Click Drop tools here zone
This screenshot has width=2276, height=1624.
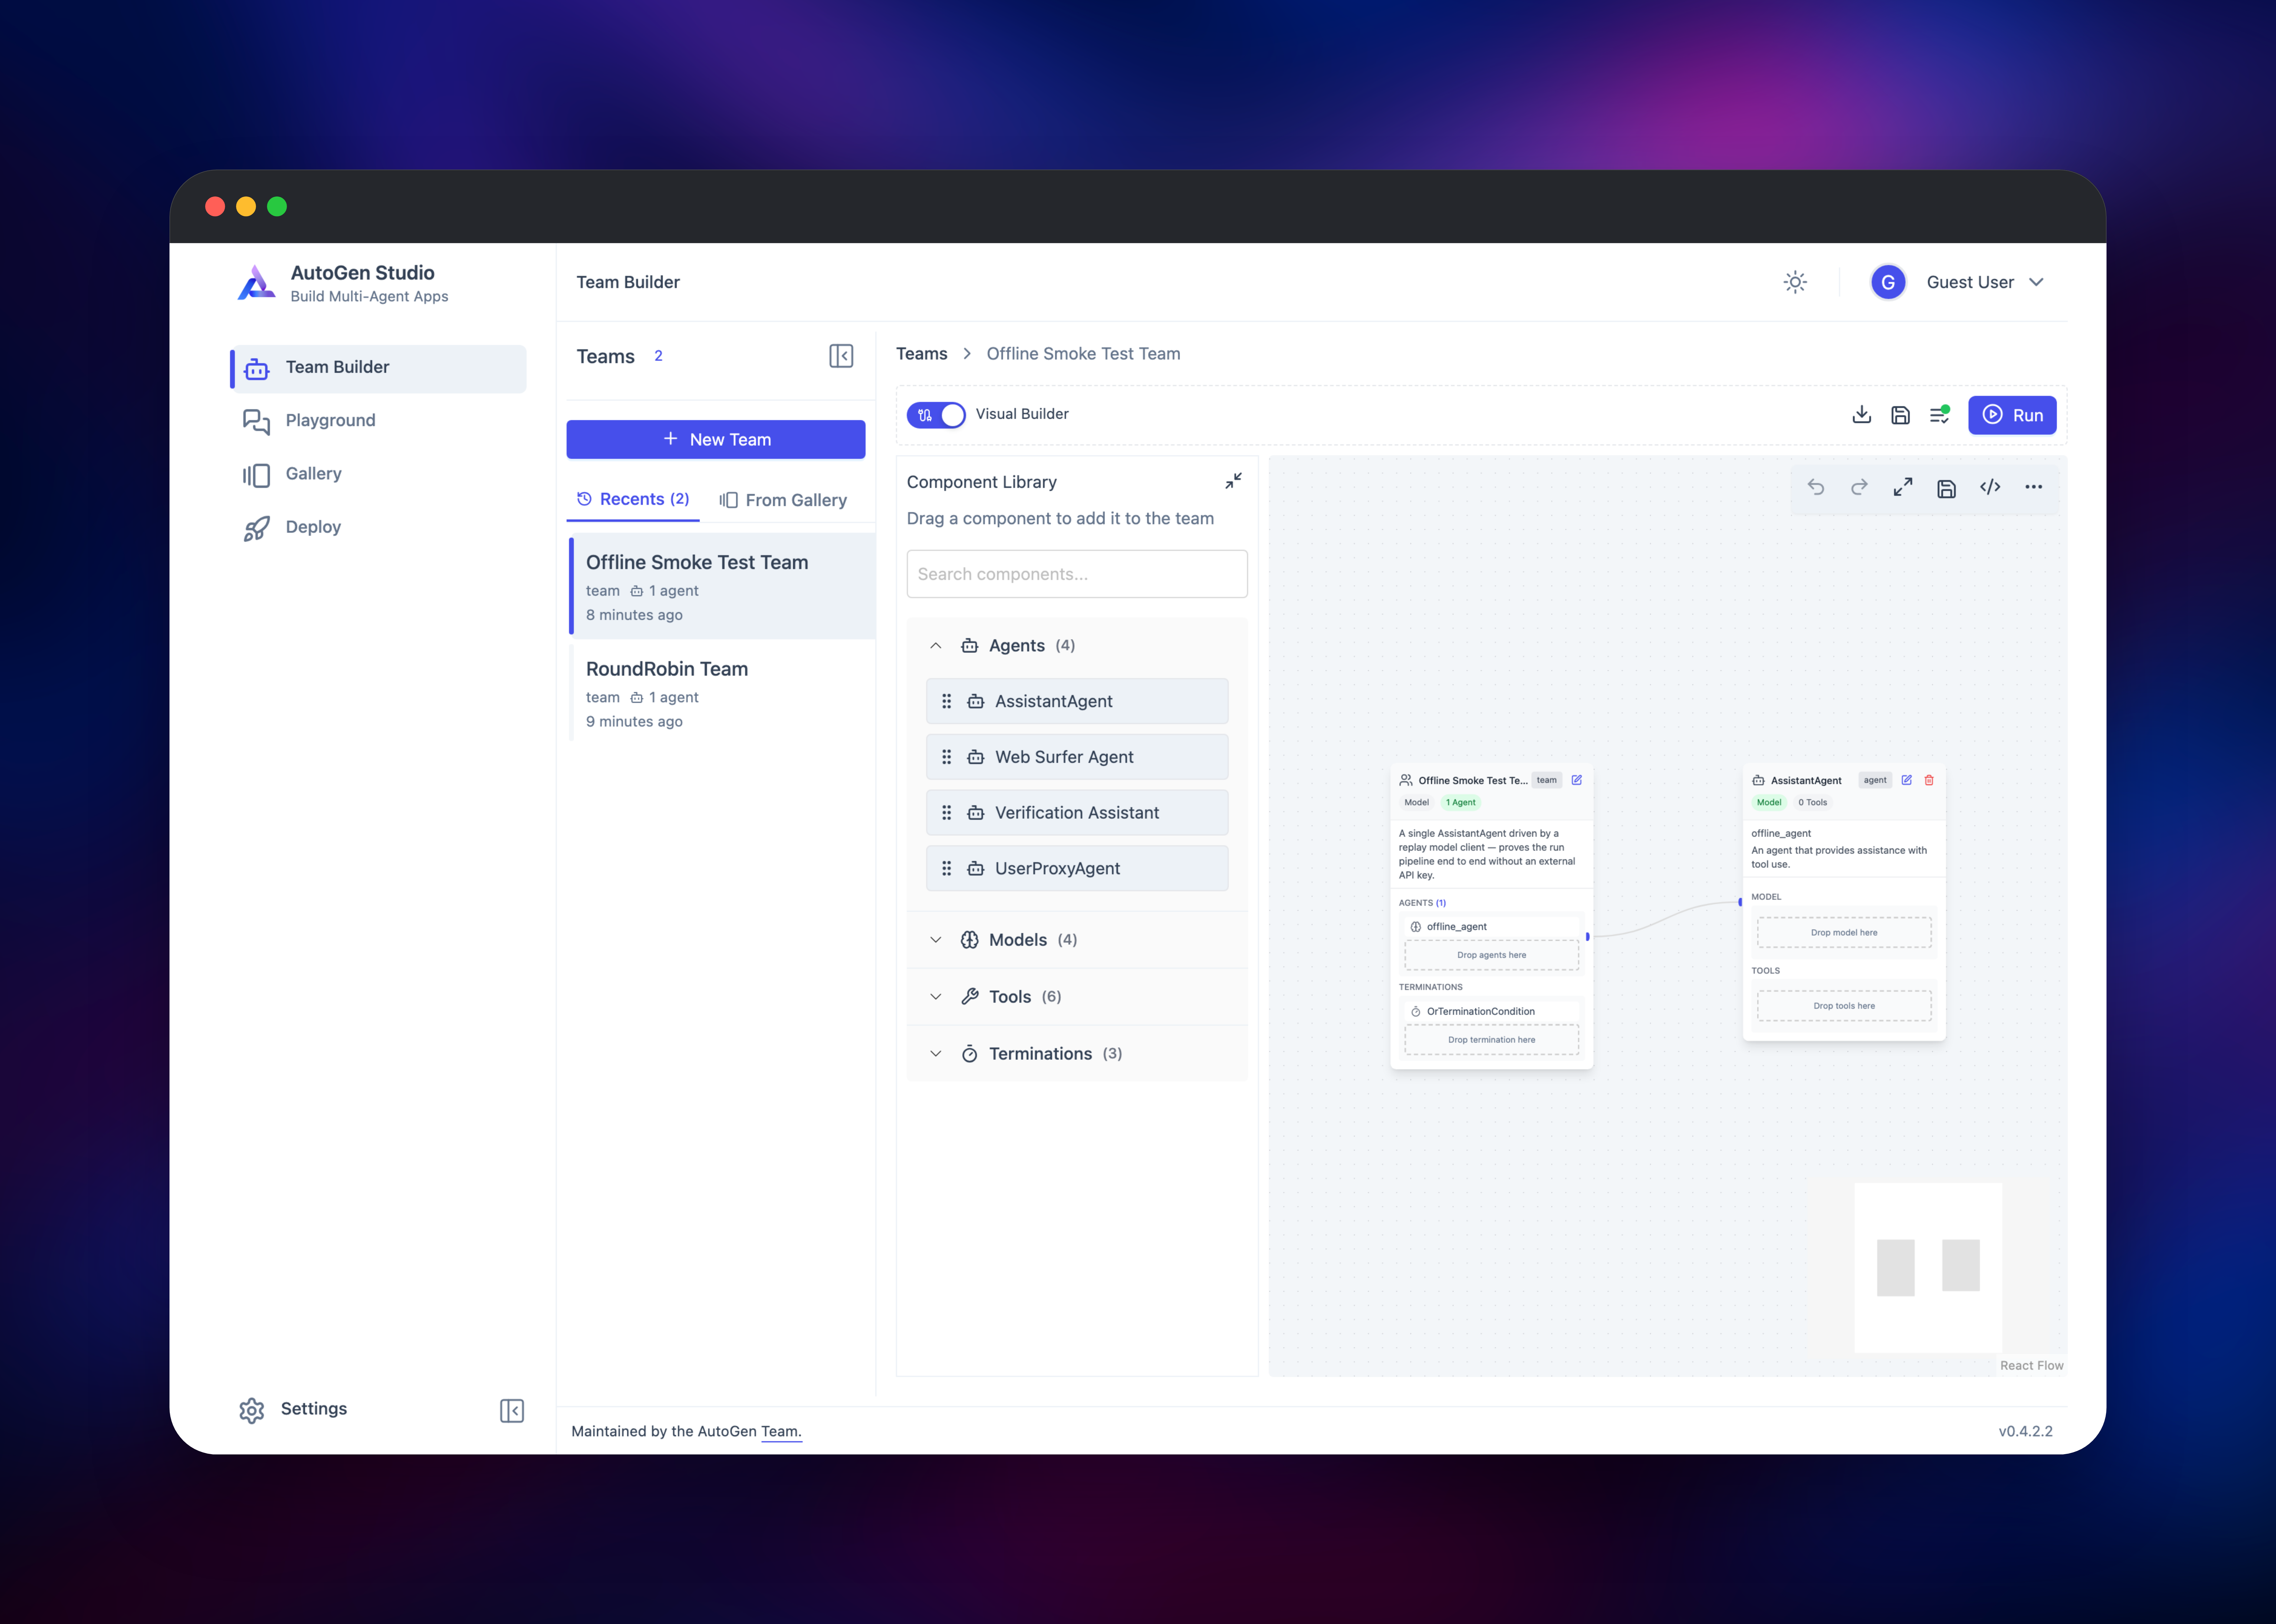[1844, 1006]
